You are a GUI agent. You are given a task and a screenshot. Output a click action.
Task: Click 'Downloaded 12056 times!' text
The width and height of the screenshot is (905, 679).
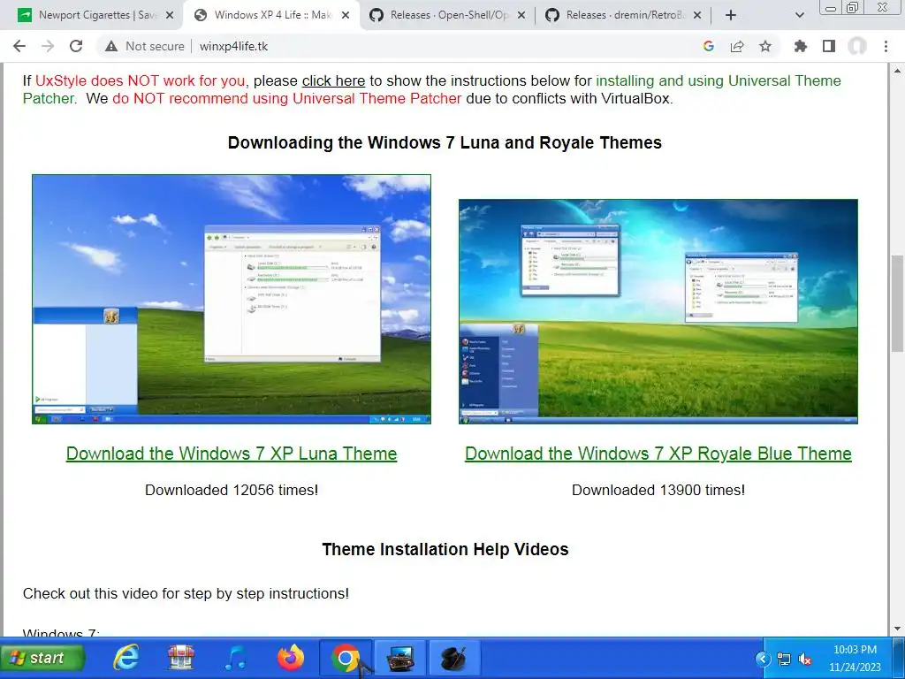pos(232,490)
